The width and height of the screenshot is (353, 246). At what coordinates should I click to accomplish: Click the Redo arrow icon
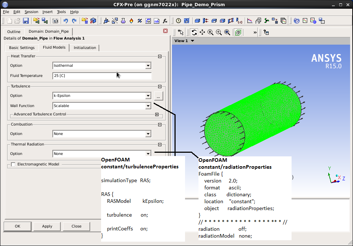(74, 21)
